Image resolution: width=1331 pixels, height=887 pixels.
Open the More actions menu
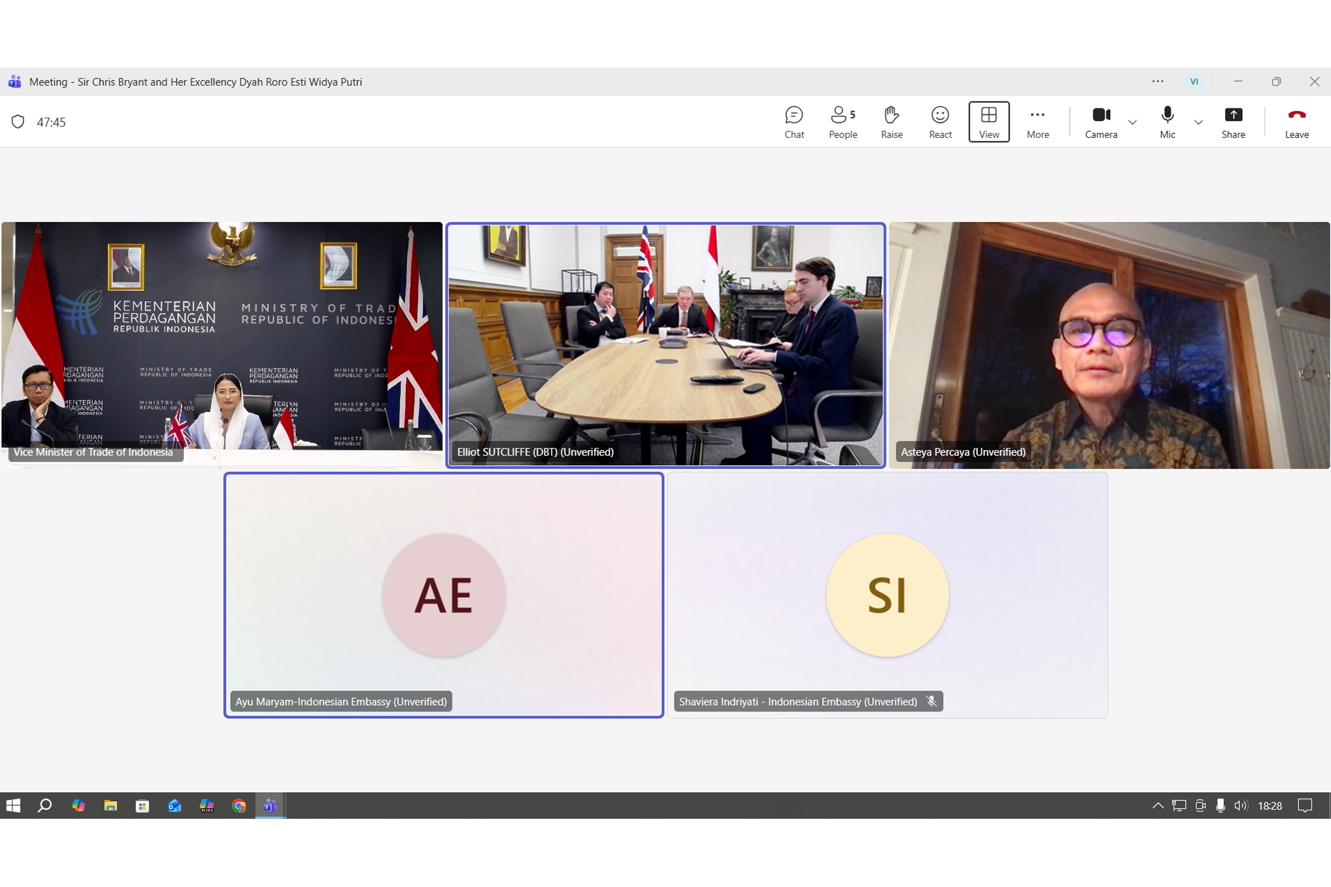point(1037,122)
